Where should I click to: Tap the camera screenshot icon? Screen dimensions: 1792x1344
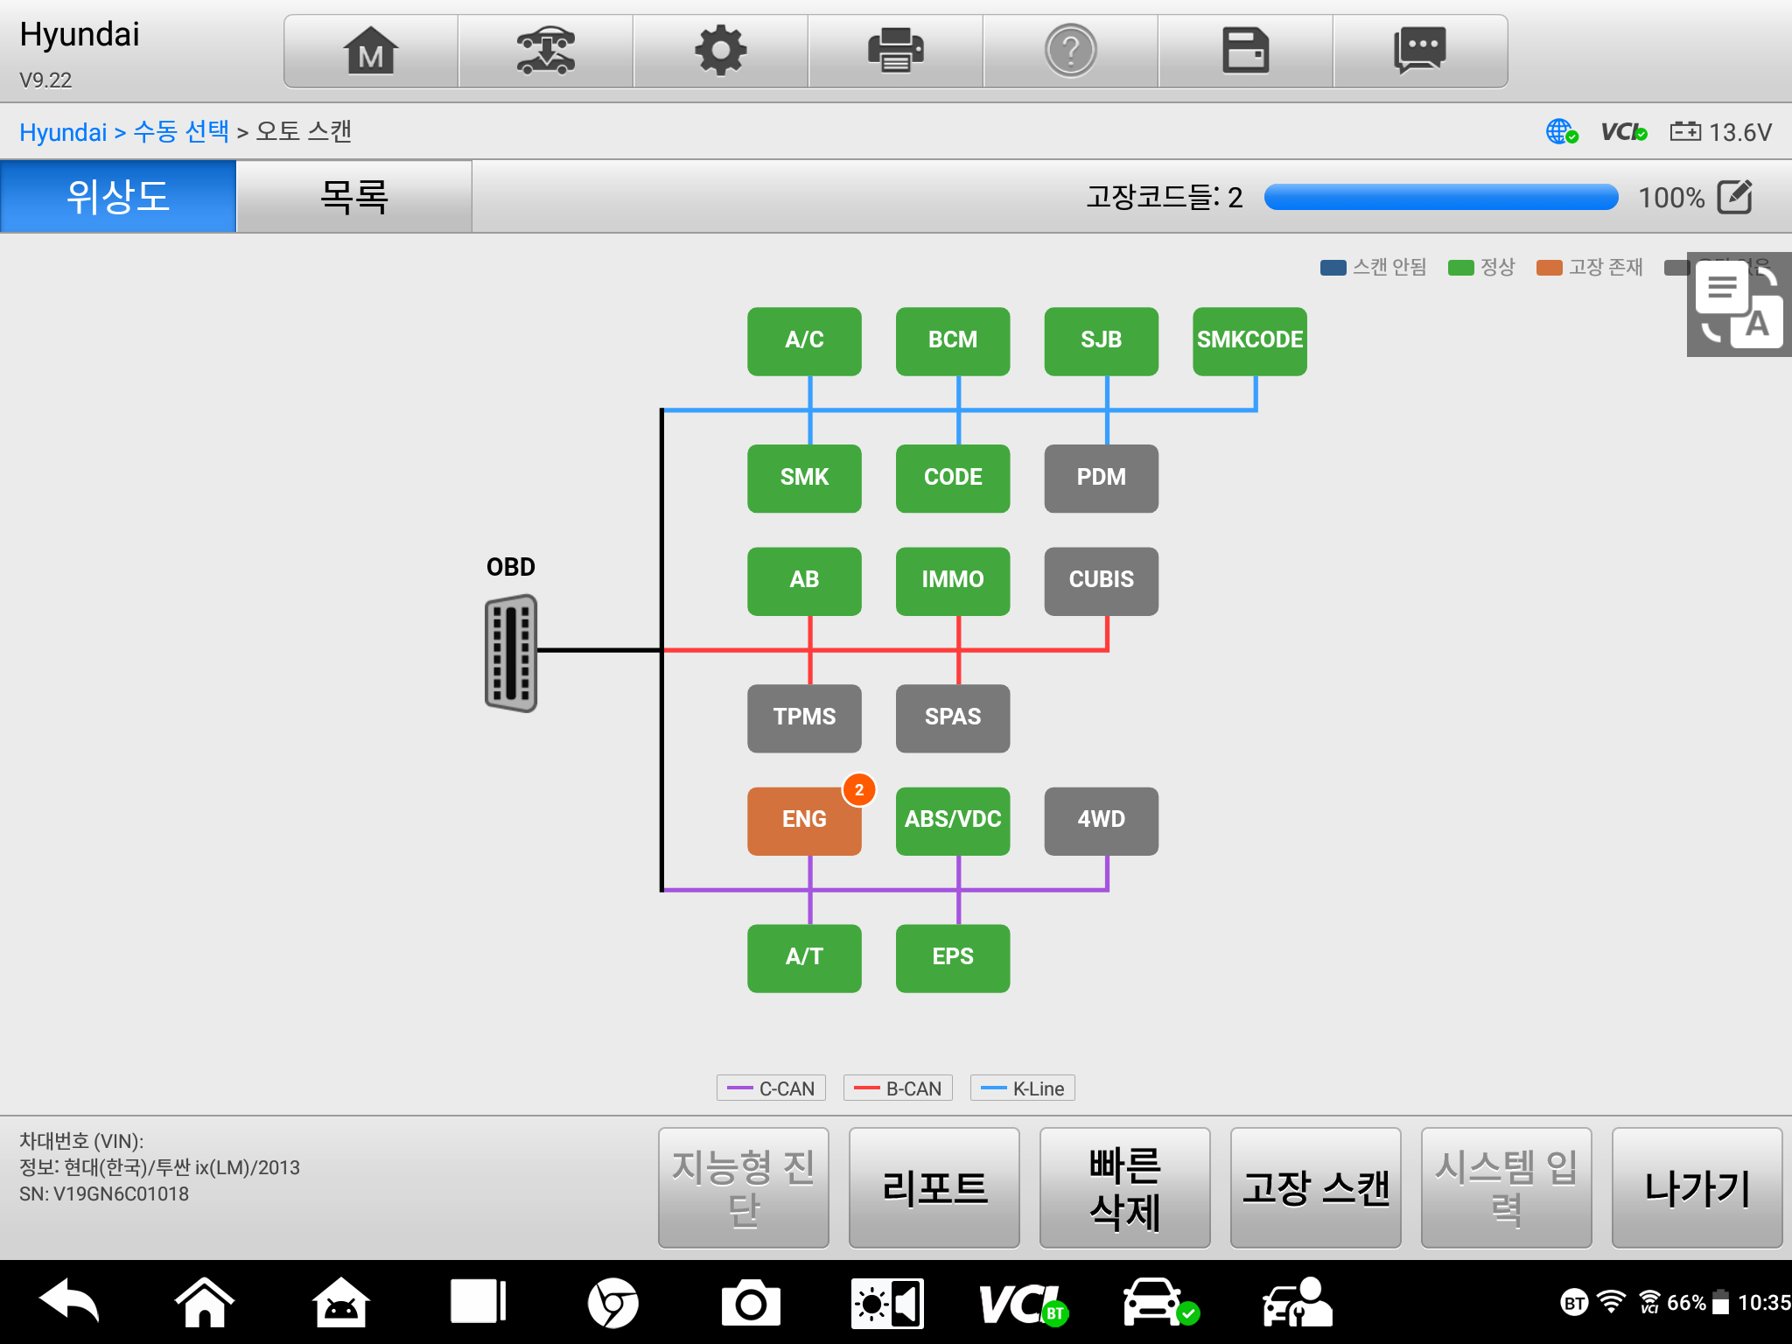(x=751, y=1303)
